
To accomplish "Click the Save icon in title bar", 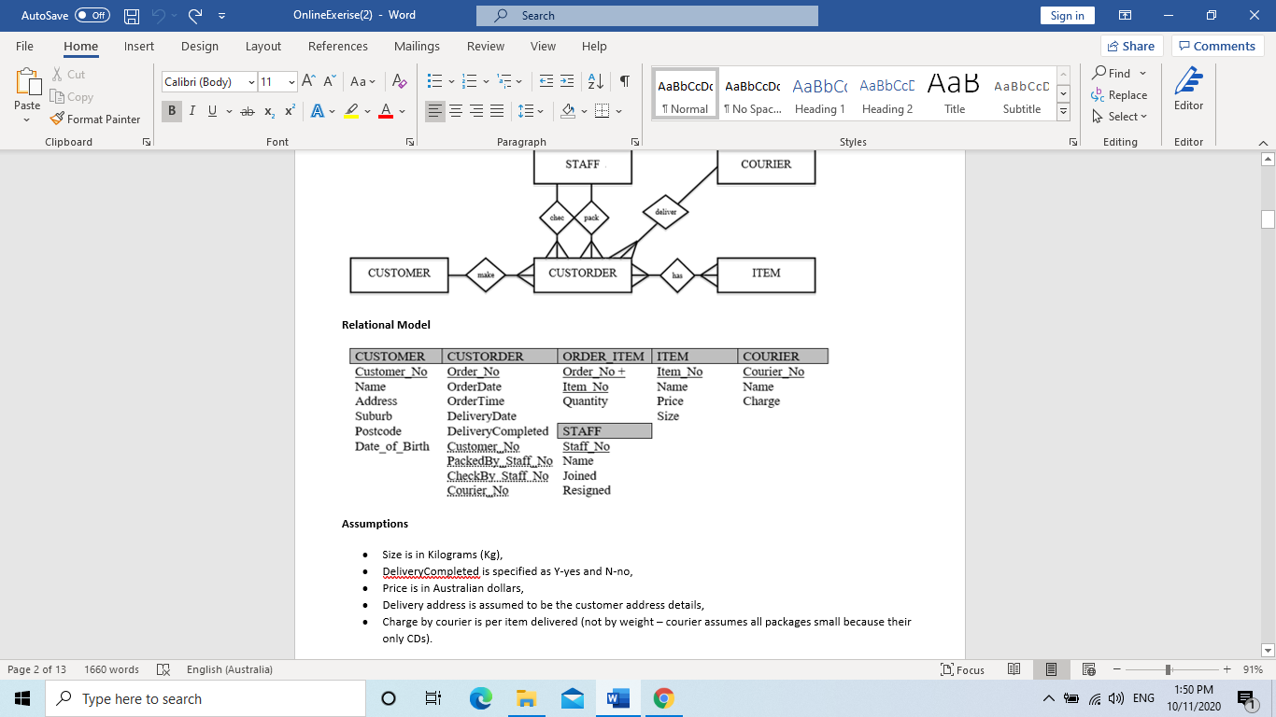I will click(132, 16).
